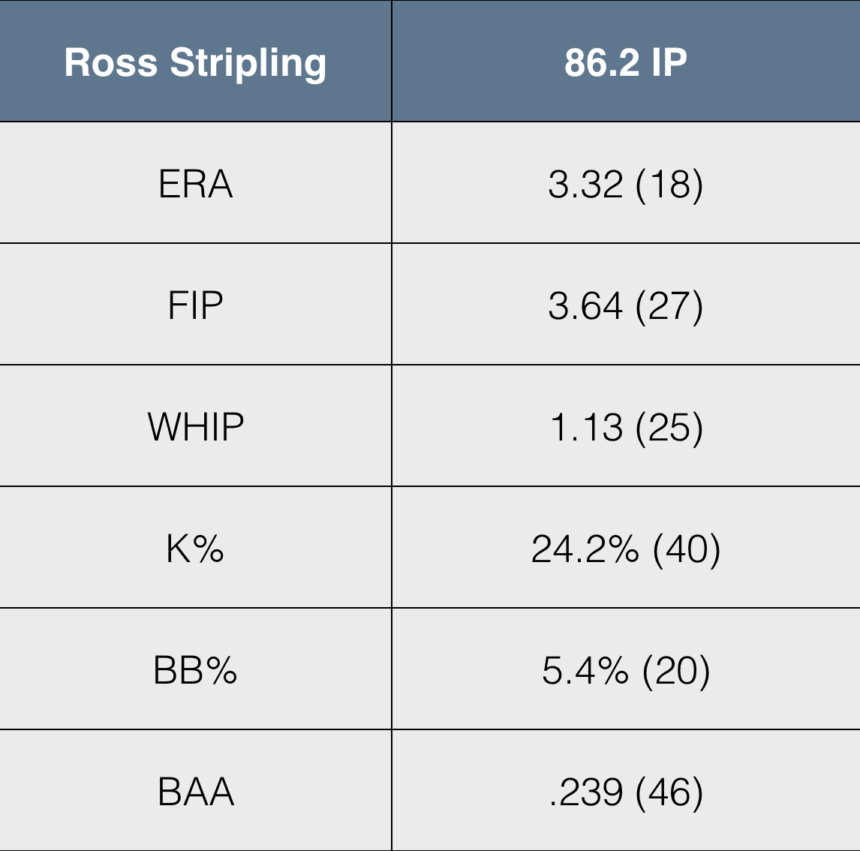
Task: Click the FIP row label
Action: (195, 305)
